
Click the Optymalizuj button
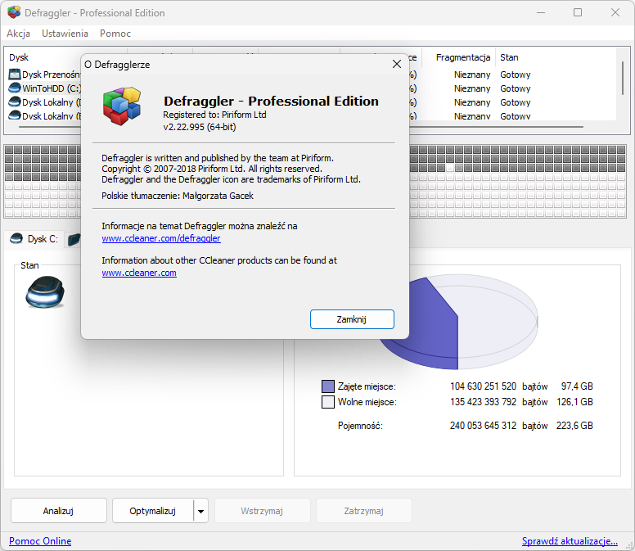click(x=153, y=511)
